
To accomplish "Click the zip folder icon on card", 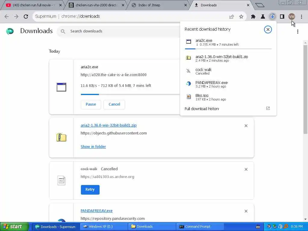I will [61, 137].
